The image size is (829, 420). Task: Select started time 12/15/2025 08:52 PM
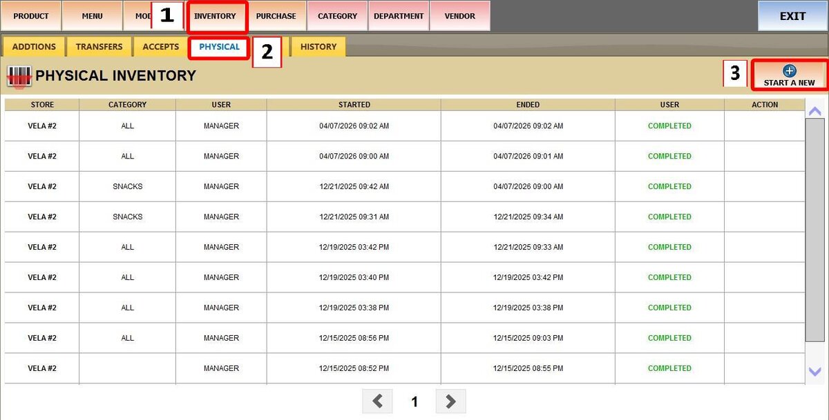[354, 369]
